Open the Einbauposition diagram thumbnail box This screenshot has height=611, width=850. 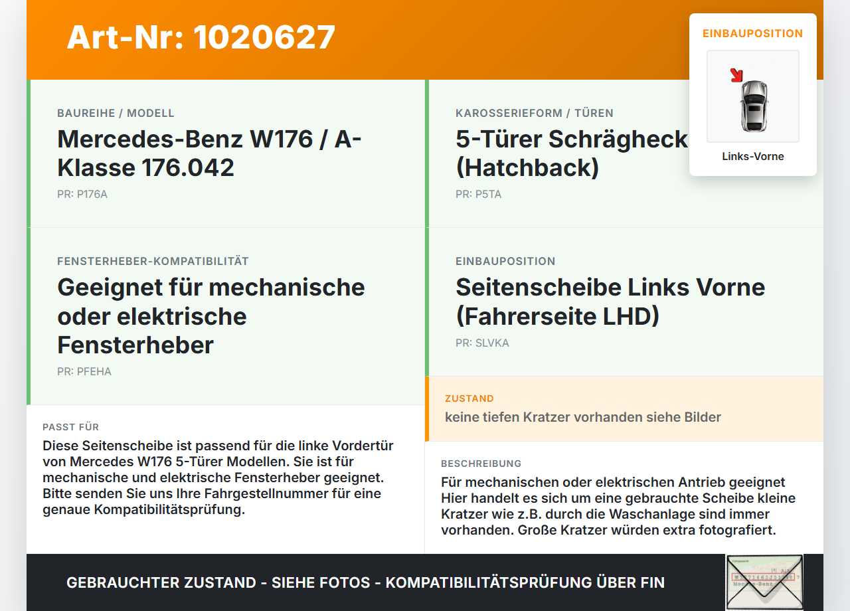(753, 96)
